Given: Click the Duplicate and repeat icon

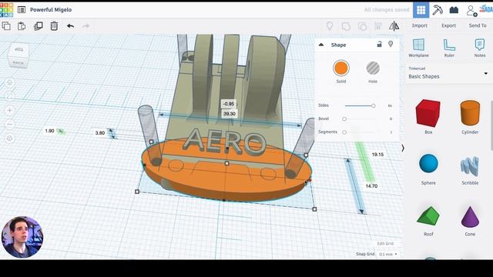Looking at the screenshot, I should (38, 25).
